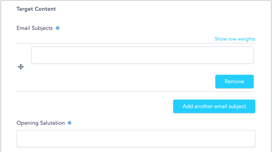Screen dimensions: 272x152
Task: Click the blue question mark after Email Subjects
Action: point(58,28)
